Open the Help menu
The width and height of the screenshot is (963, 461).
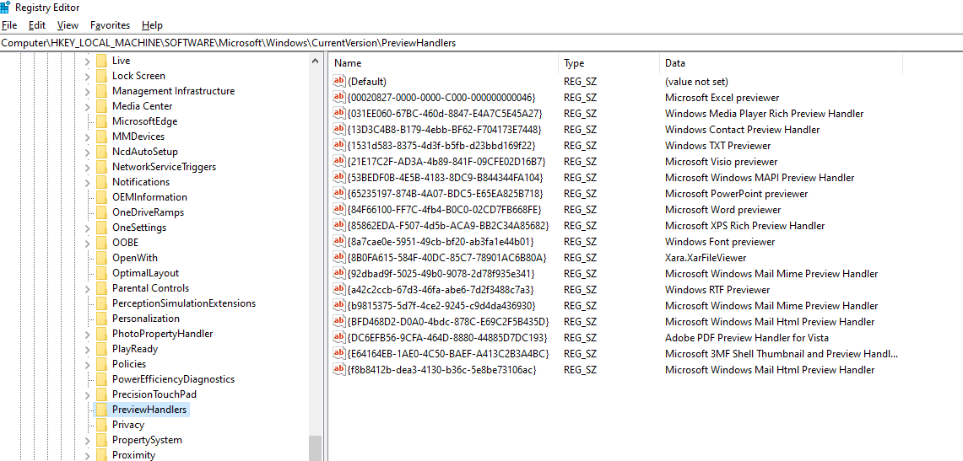pos(152,25)
